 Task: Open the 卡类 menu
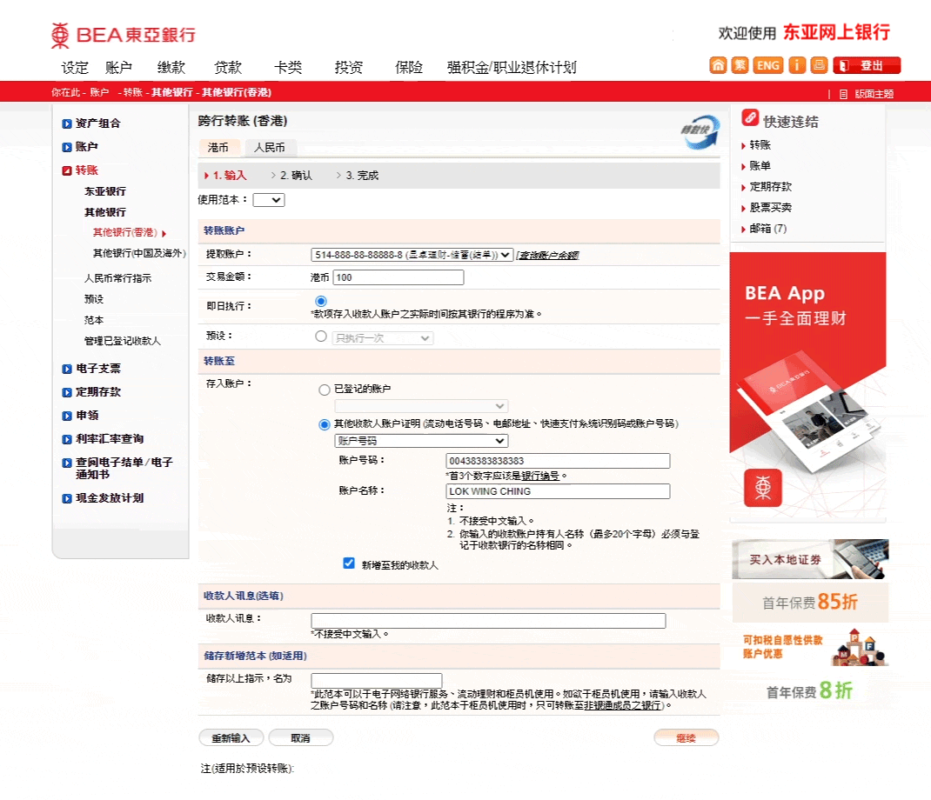[288, 68]
